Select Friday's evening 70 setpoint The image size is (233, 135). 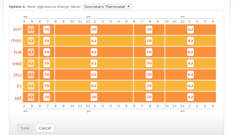click(149, 86)
